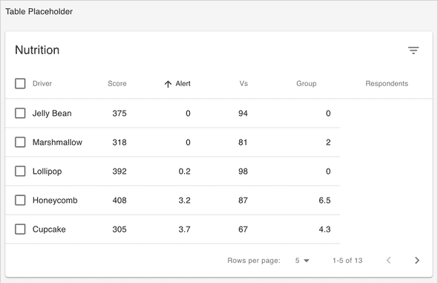
Task: Sort by the Group column header
Action: tap(307, 83)
